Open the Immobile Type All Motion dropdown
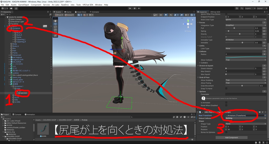 click(246, 40)
